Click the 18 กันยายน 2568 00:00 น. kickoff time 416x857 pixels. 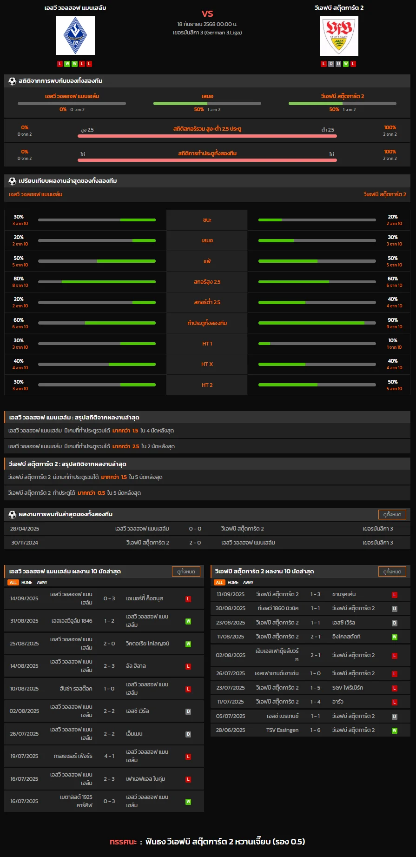(x=207, y=24)
